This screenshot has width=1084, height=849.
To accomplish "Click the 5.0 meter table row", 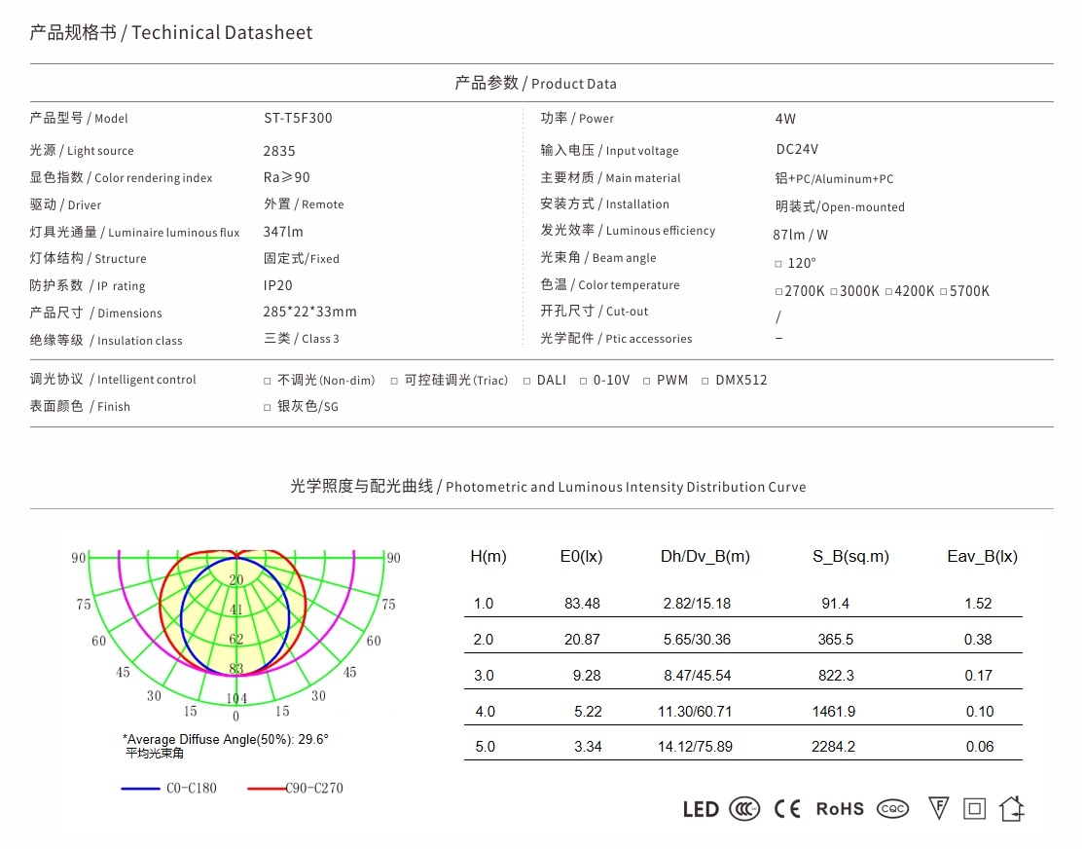I will [485, 746].
